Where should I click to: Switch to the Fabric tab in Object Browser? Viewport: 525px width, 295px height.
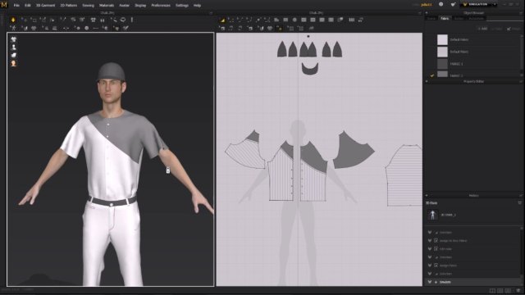[x=445, y=18]
